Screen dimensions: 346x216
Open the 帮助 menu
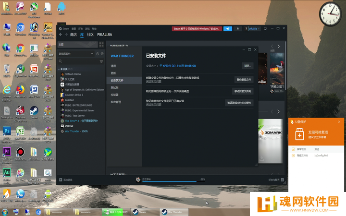pyautogui.click(x=94, y=29)
